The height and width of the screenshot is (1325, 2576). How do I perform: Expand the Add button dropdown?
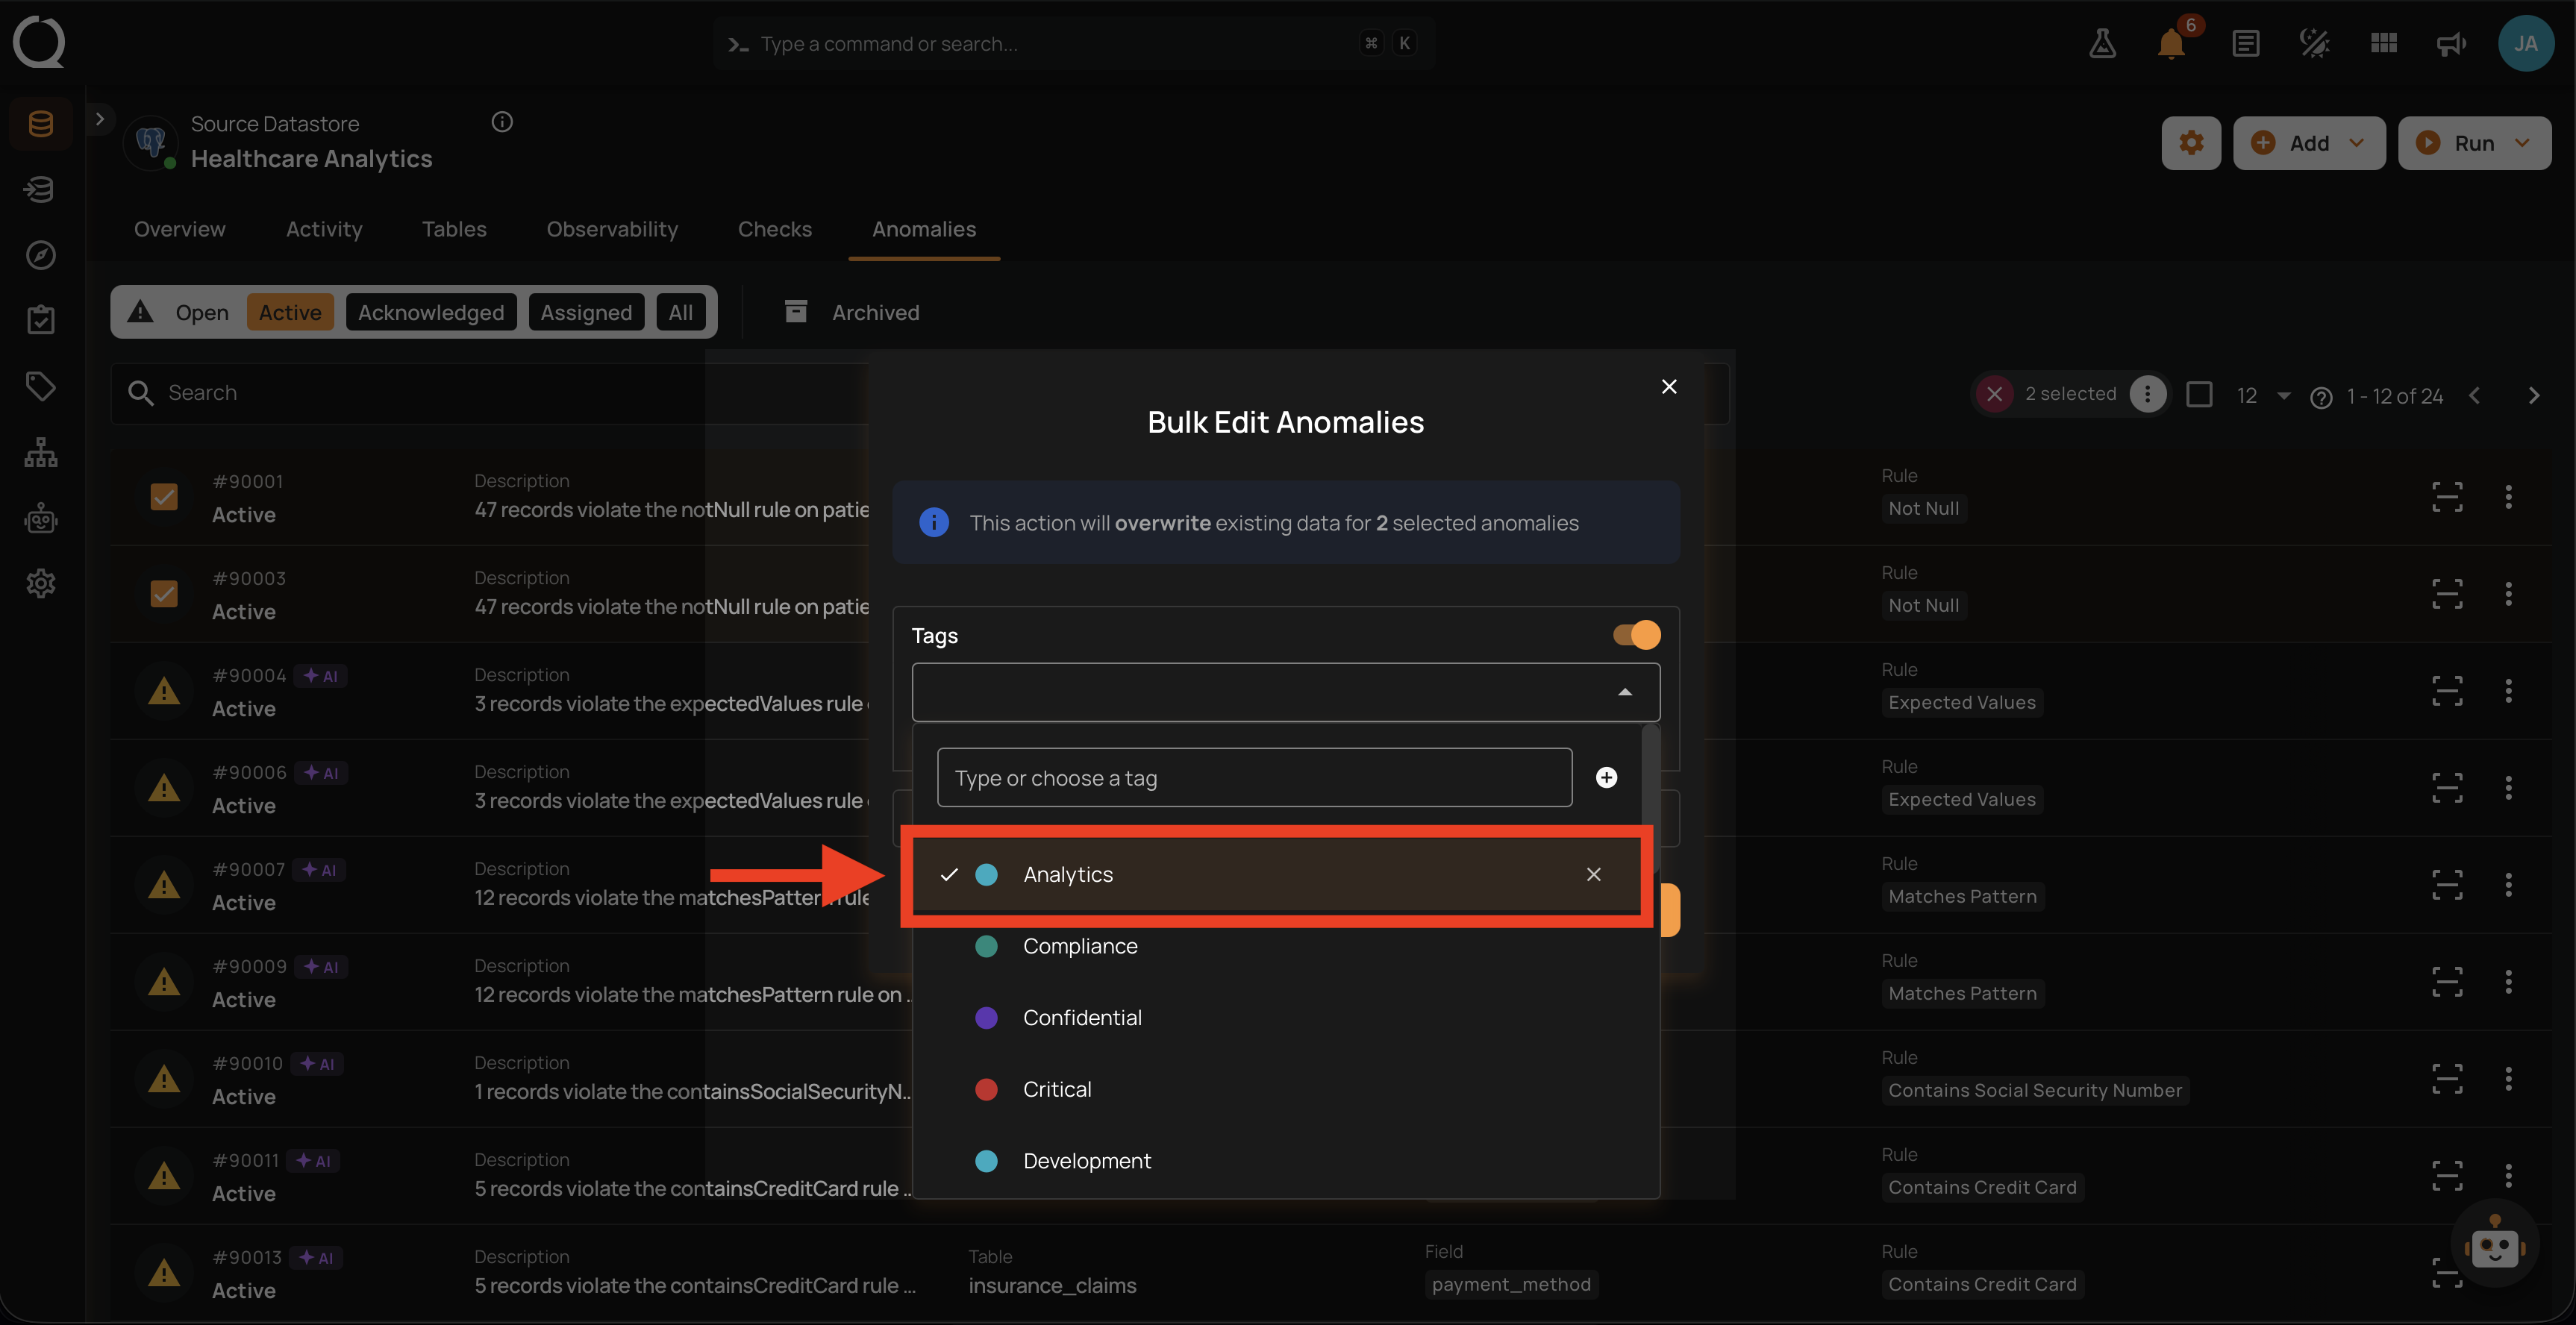pos(2356,143)
